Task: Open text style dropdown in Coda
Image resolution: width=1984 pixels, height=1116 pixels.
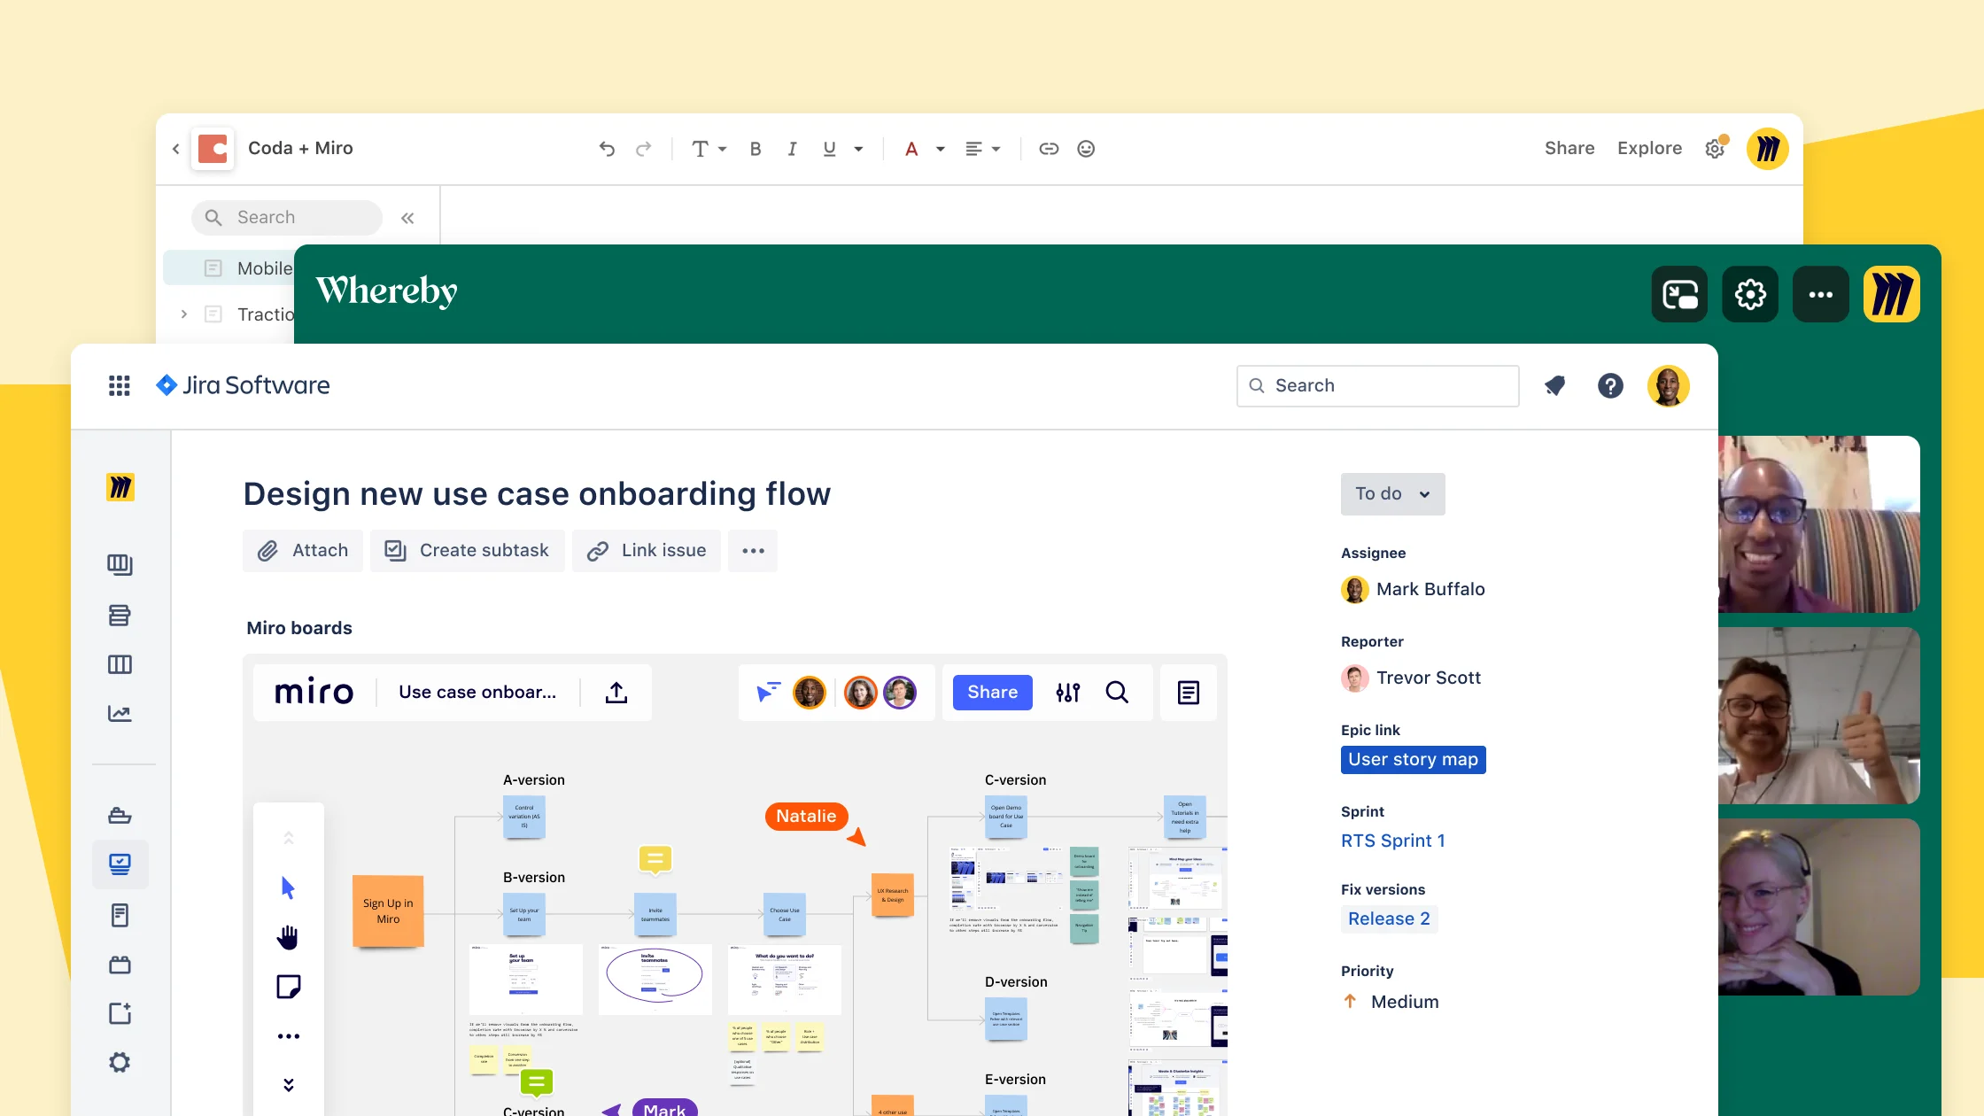Action: pos(709,149)
